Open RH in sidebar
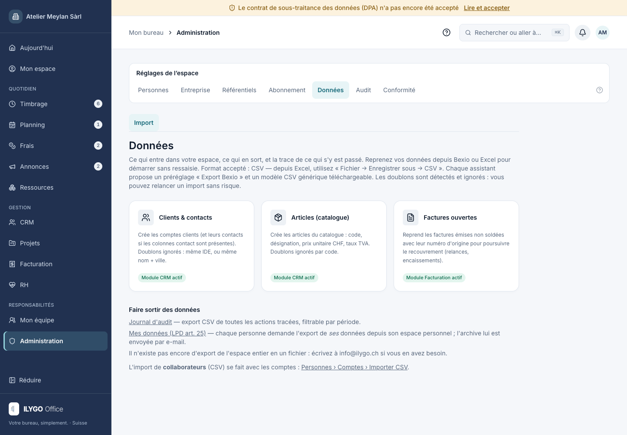 [x=56, y=285]
